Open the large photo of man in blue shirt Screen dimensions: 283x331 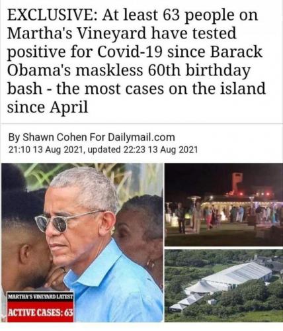(82, 242)
